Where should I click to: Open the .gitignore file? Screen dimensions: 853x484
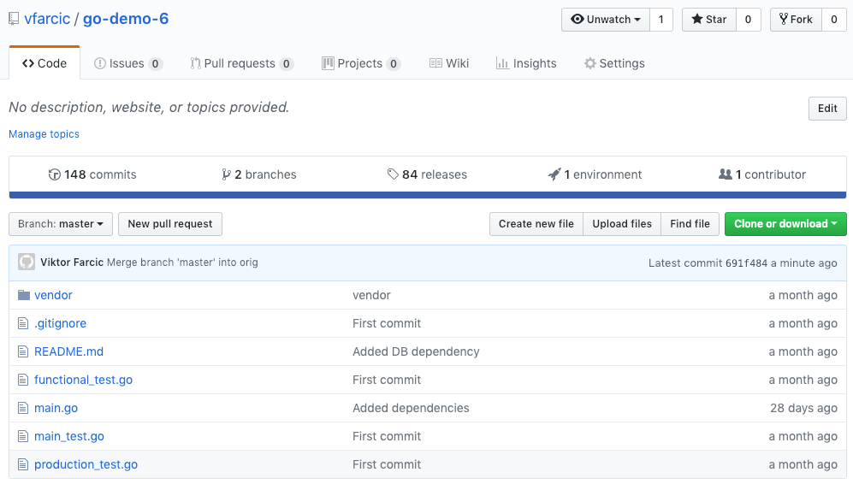pos(61,323)
